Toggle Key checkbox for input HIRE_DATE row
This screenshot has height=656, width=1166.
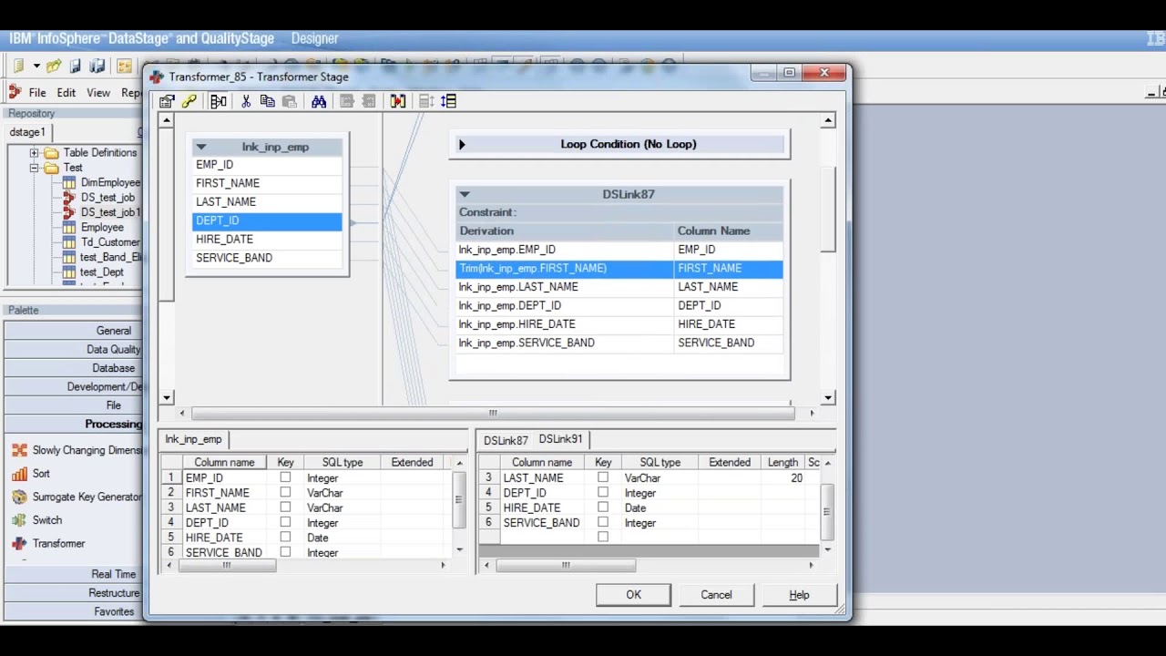click(x=285, y=538)
